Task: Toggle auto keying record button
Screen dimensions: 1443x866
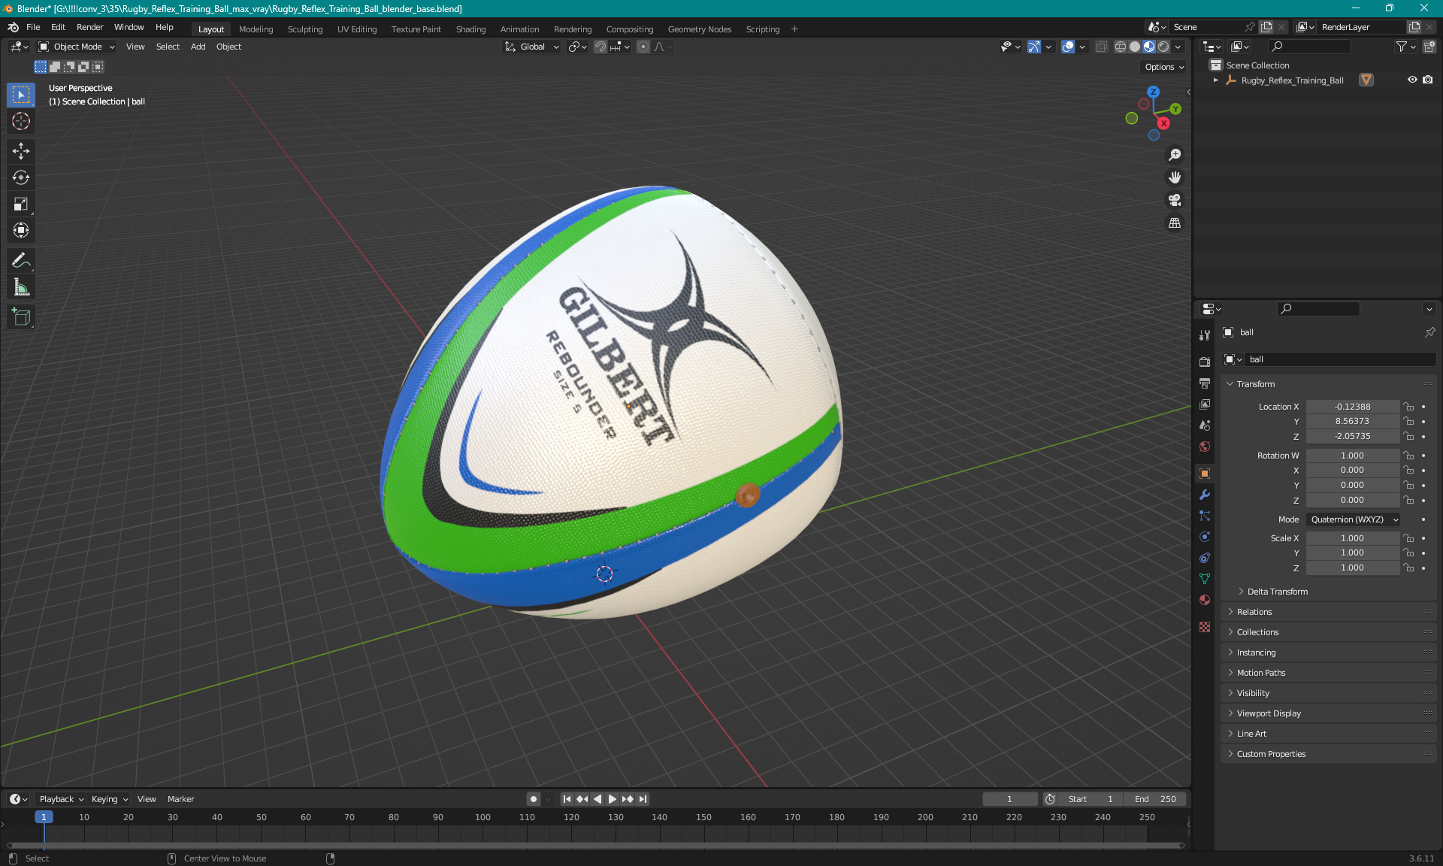Action: [534, 799]
